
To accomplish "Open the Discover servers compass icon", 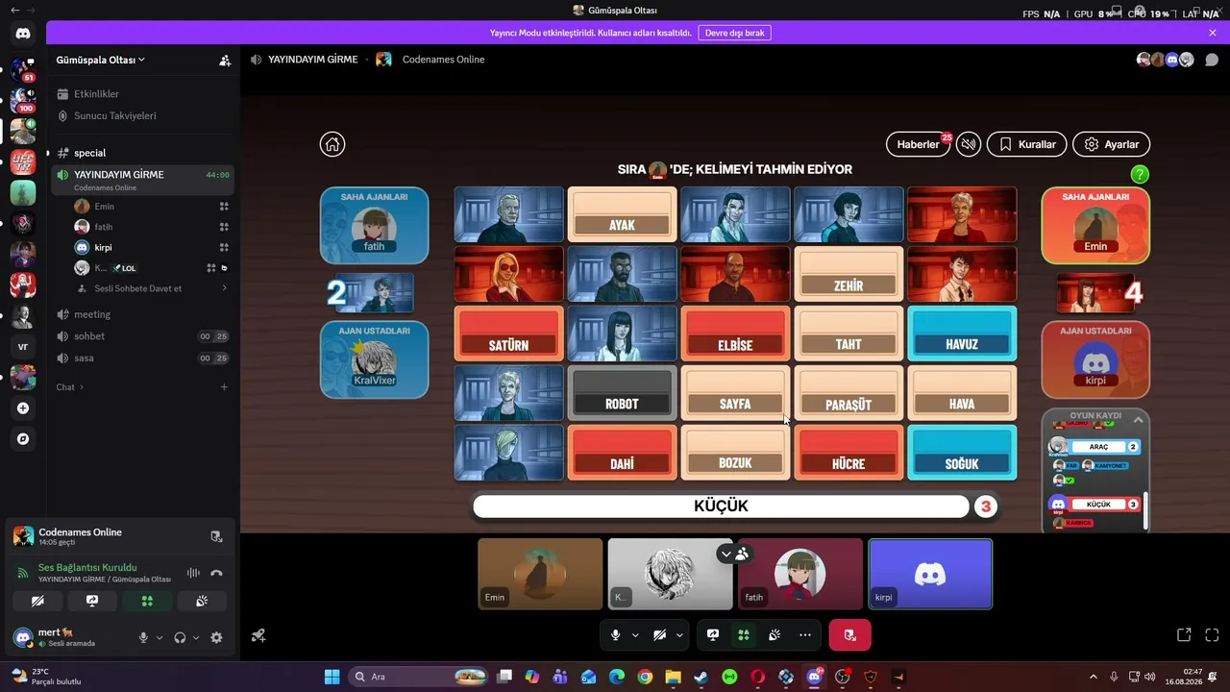I will coord(23,438).
